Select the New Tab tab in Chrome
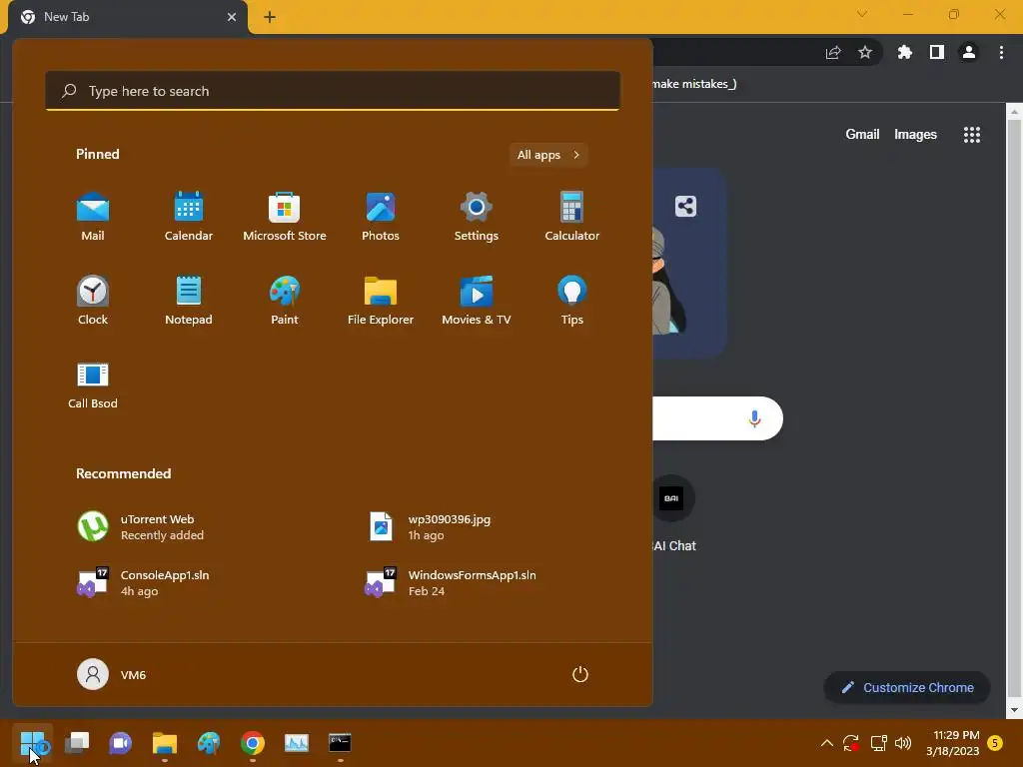The height and width of the screenshot is (767, 1023). click(129, 17)
